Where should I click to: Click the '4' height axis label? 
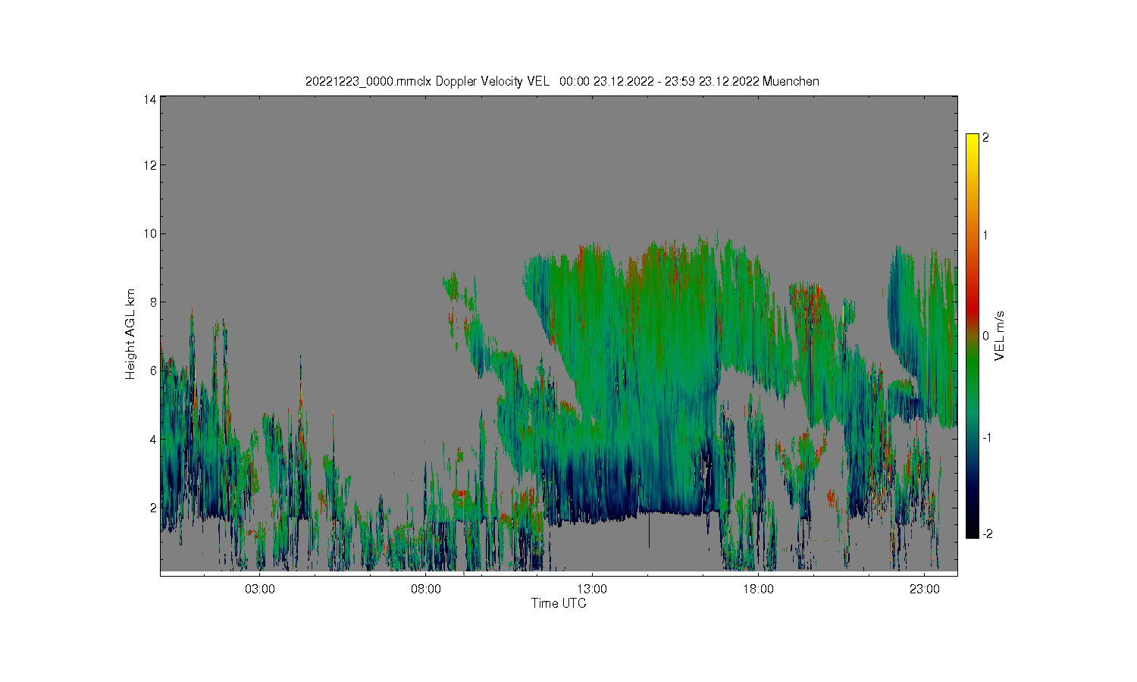click(x=153, y=439)
